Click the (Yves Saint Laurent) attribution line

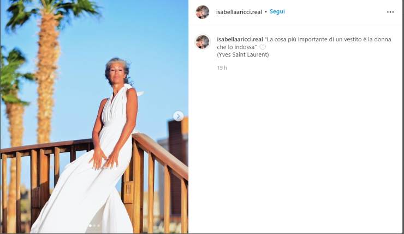pos(243,54)
